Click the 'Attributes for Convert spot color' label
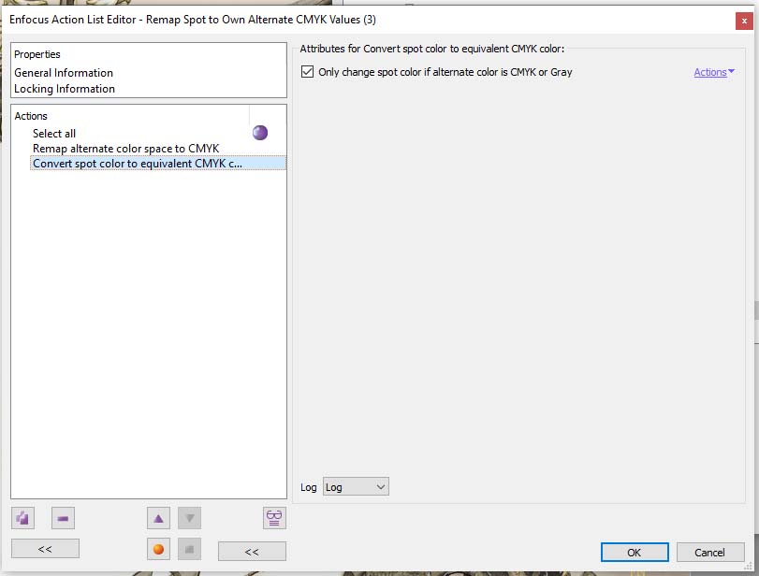This screenshot has width=759, height=576. (x=431, y=49)
